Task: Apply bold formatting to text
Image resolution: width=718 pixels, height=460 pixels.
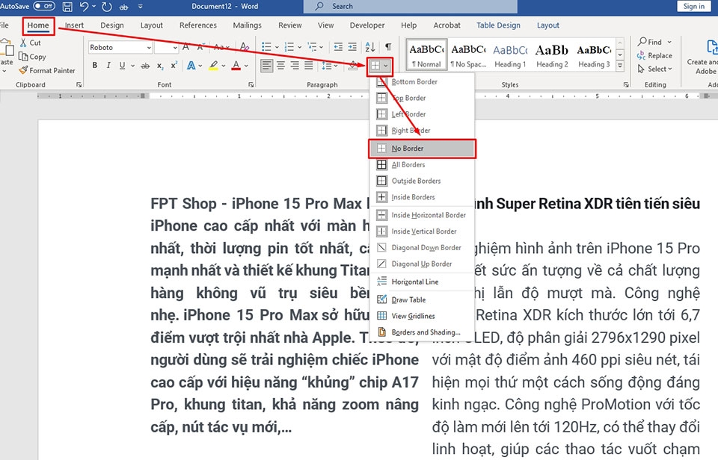Action: coord(94,66)
